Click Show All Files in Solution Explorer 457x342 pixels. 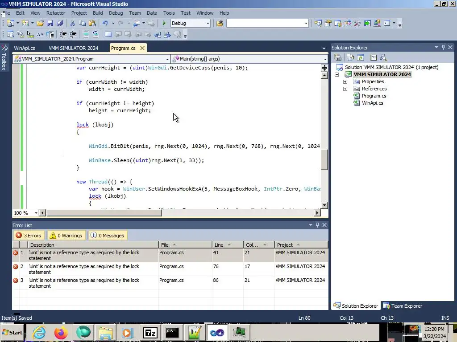click(351, 57)
